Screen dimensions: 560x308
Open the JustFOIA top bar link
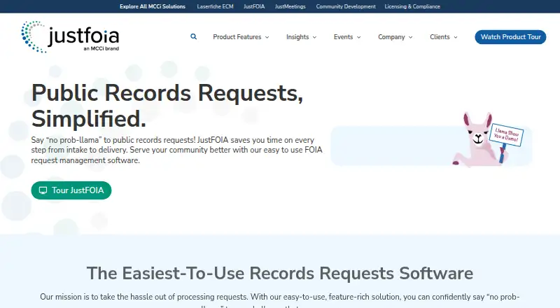coord(254,6)
